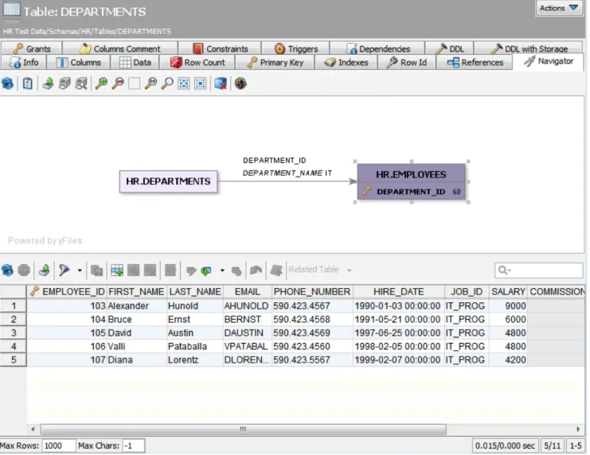Select the marquee area zoom tool
590x455 pixels.
coord(134,83)
